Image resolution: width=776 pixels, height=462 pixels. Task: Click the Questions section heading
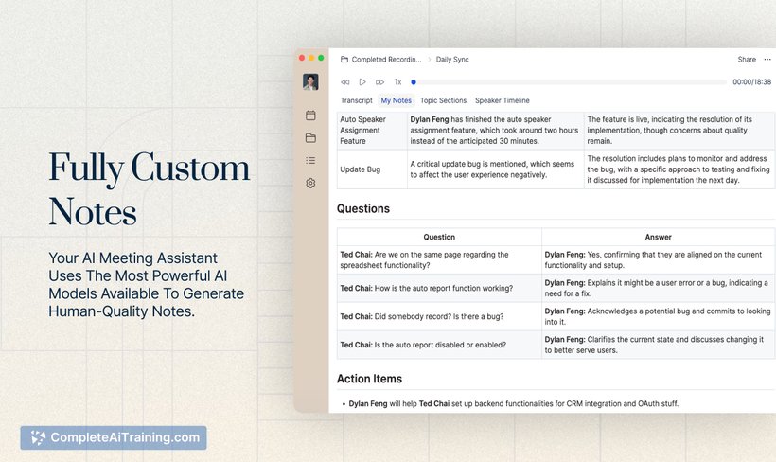[x=363, y=209]
